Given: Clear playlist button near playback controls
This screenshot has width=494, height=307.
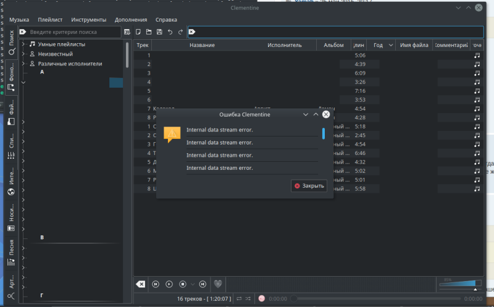Looking at the screenshot, I should pyautogui.click(x=141, y=284).
